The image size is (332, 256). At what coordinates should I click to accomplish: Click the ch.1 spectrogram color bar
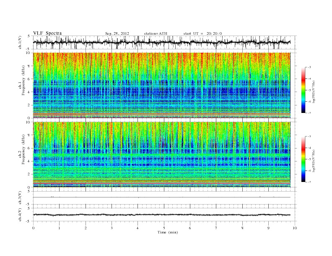click(303, 90)
